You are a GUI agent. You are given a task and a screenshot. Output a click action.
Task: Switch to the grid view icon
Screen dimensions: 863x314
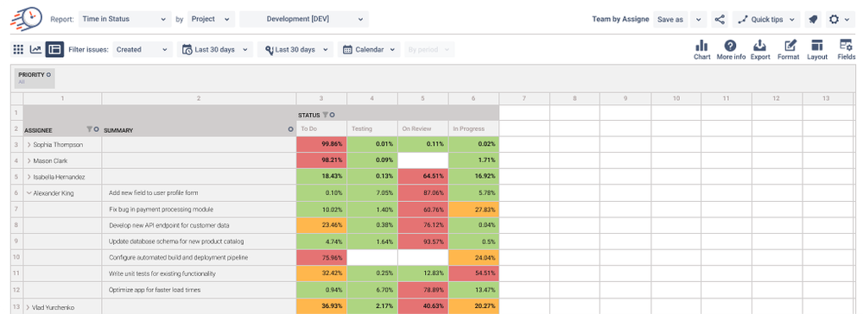tap(18, 49)
